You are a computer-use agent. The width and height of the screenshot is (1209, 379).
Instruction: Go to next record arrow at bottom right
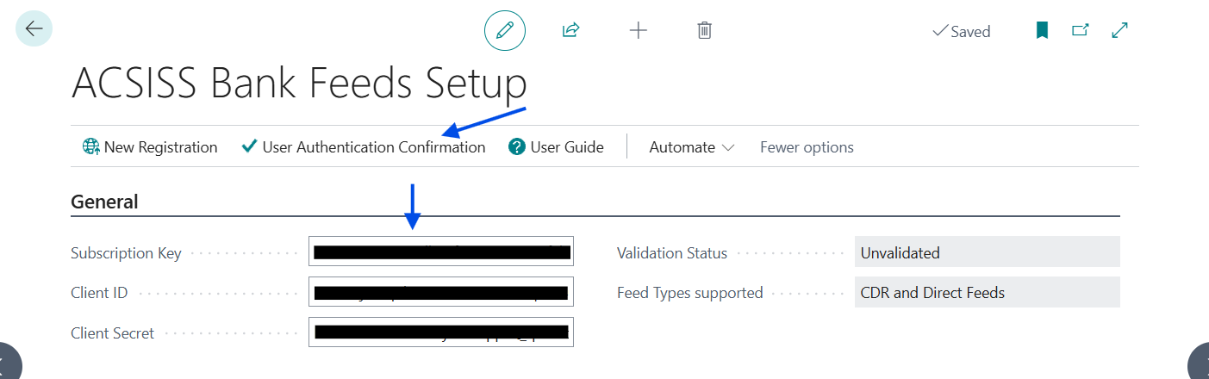tap(1199, 362)
